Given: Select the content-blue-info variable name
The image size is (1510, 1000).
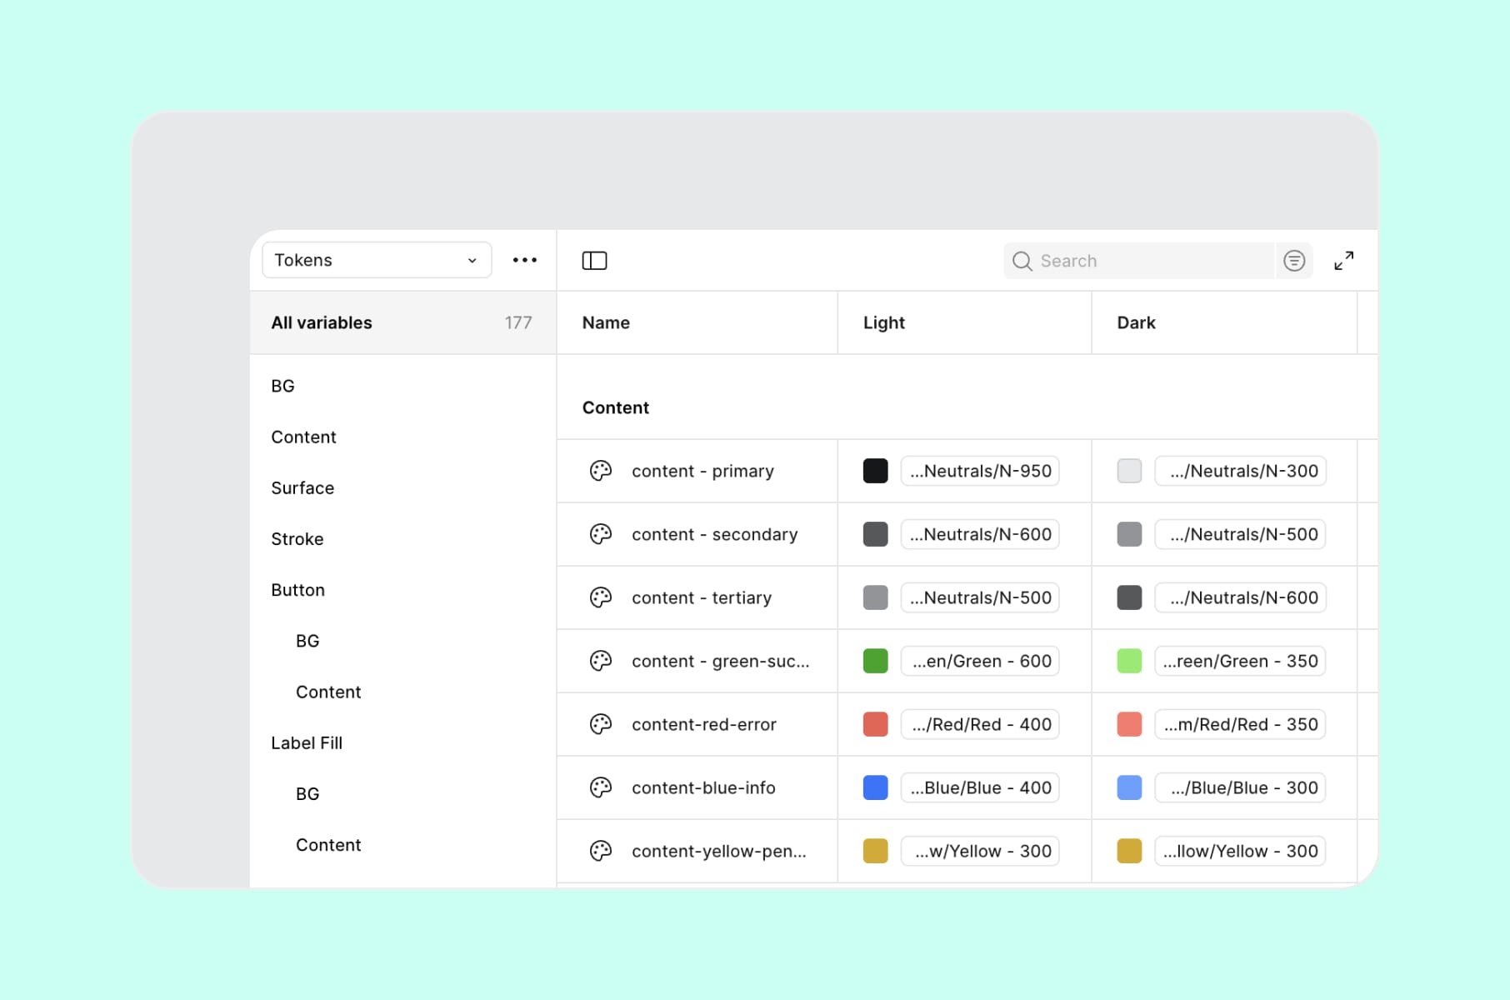Looking at the screenshot, I should (x=703, y=787).
